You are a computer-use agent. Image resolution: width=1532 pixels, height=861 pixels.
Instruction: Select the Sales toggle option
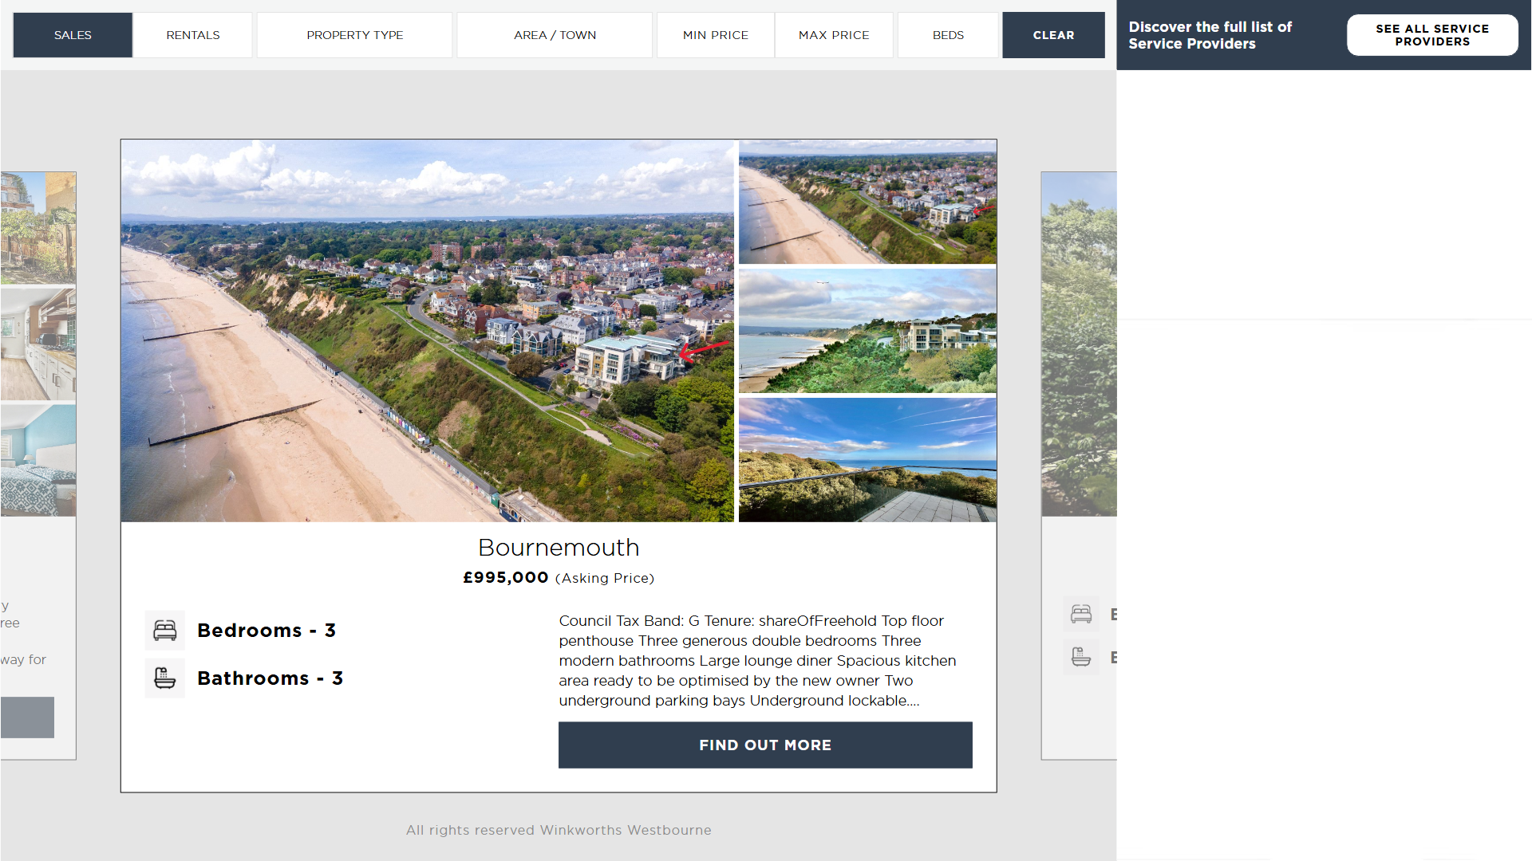click(x=73, y=35)
